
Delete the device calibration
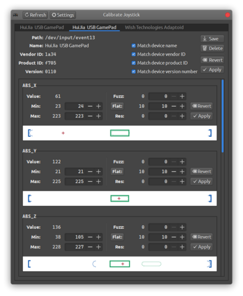click(212, 48)
